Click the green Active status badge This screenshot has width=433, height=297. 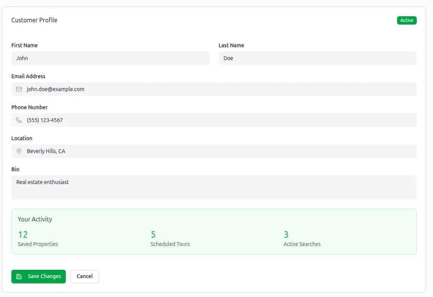pyautogui.click(x=407, y=20)
